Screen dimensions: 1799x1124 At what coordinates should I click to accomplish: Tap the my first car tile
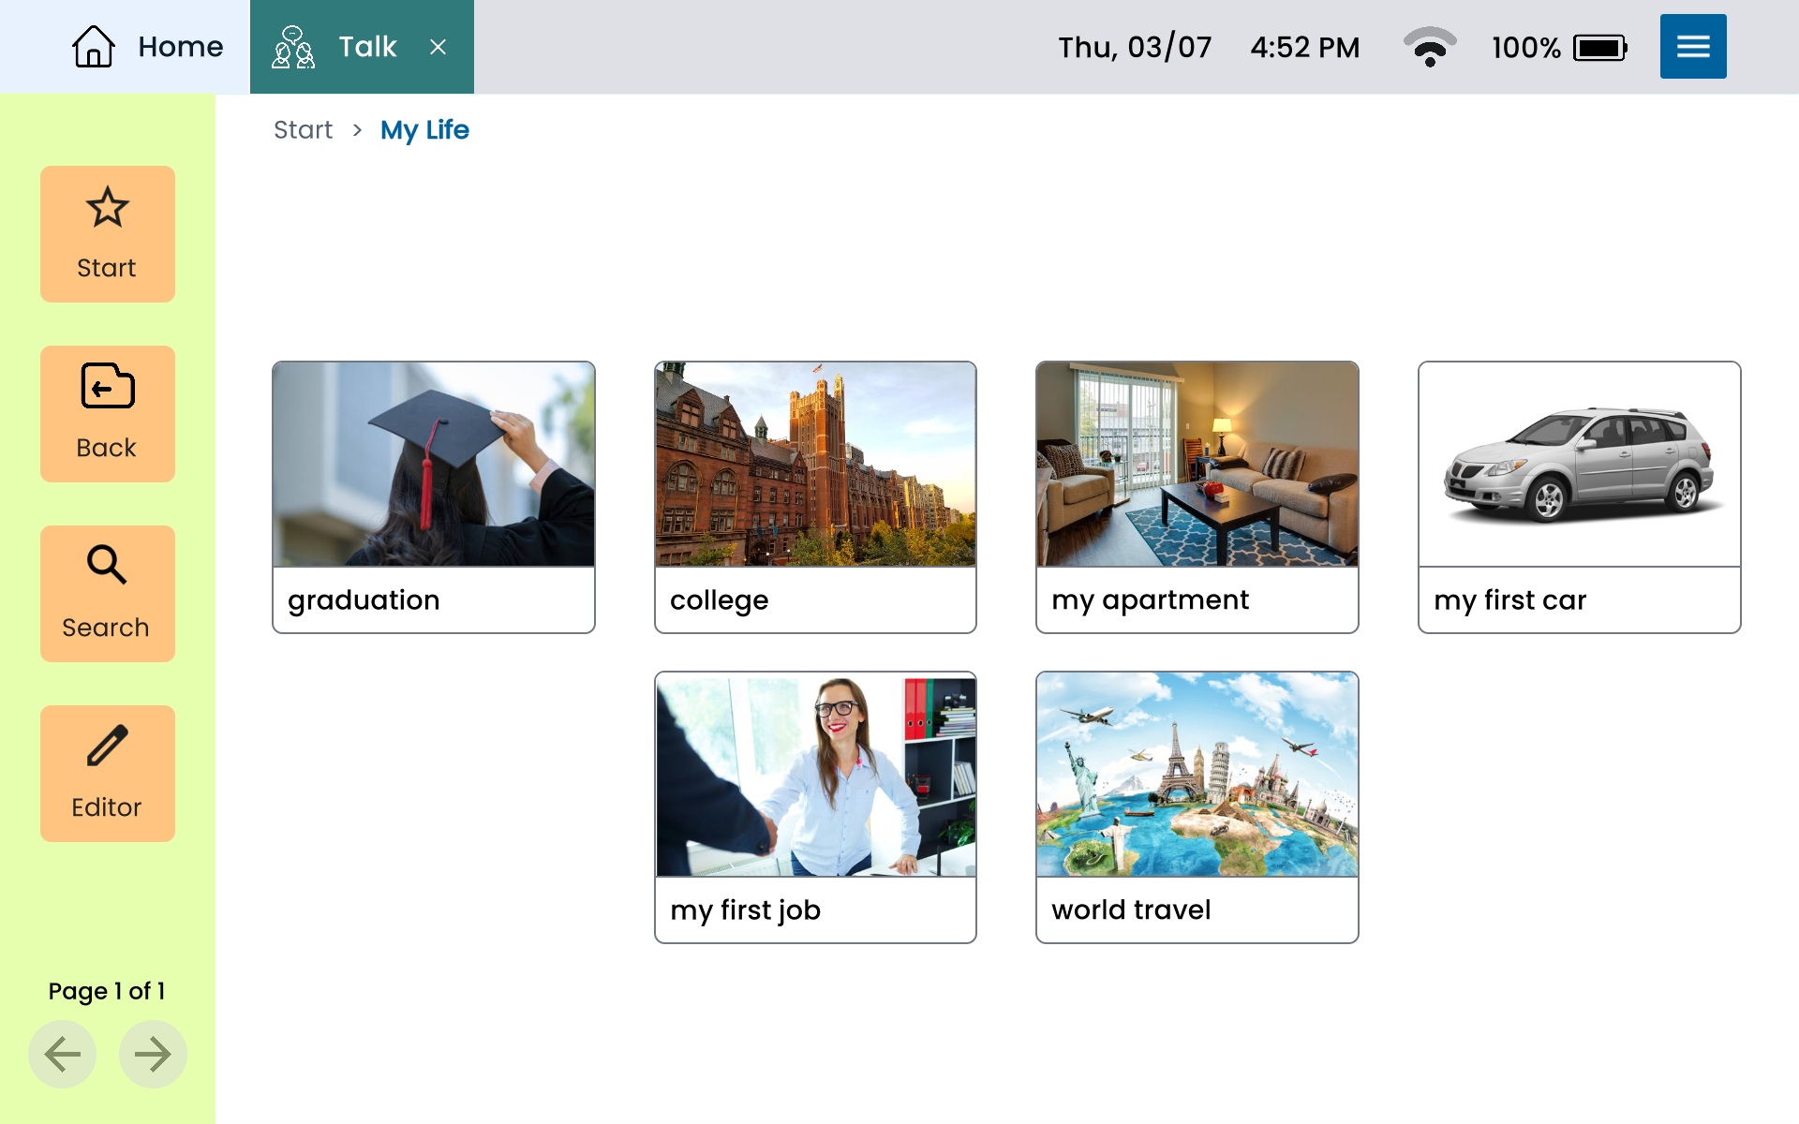(x=1579, y=496)
